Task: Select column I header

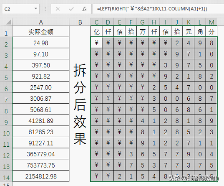Action: coord(166,22)
